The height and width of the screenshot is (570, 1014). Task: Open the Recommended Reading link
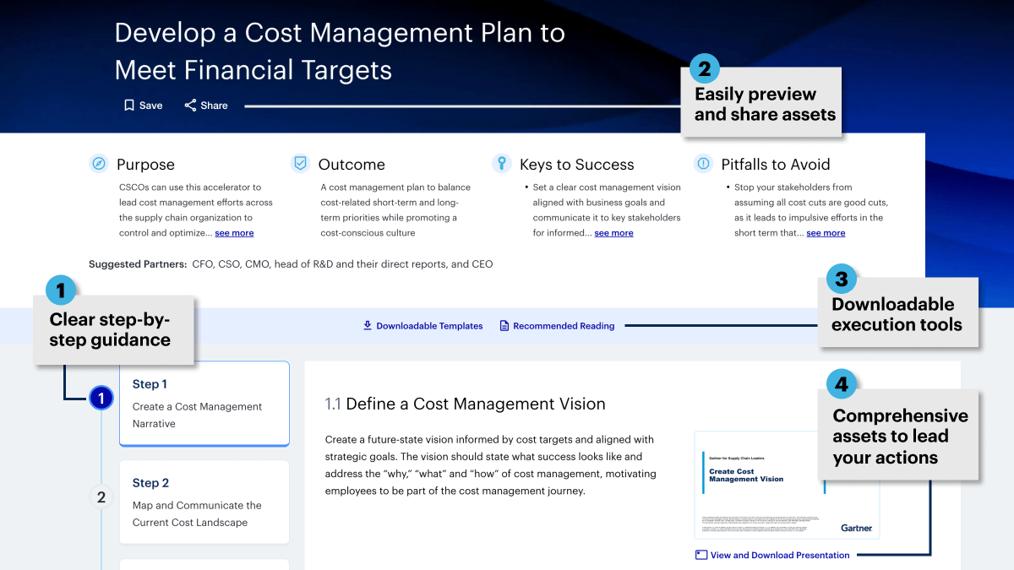click(x=564, y=325)
